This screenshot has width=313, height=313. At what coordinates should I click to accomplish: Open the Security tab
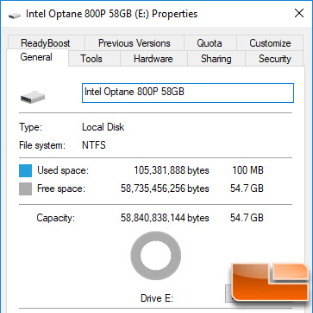tap(275, 59)
